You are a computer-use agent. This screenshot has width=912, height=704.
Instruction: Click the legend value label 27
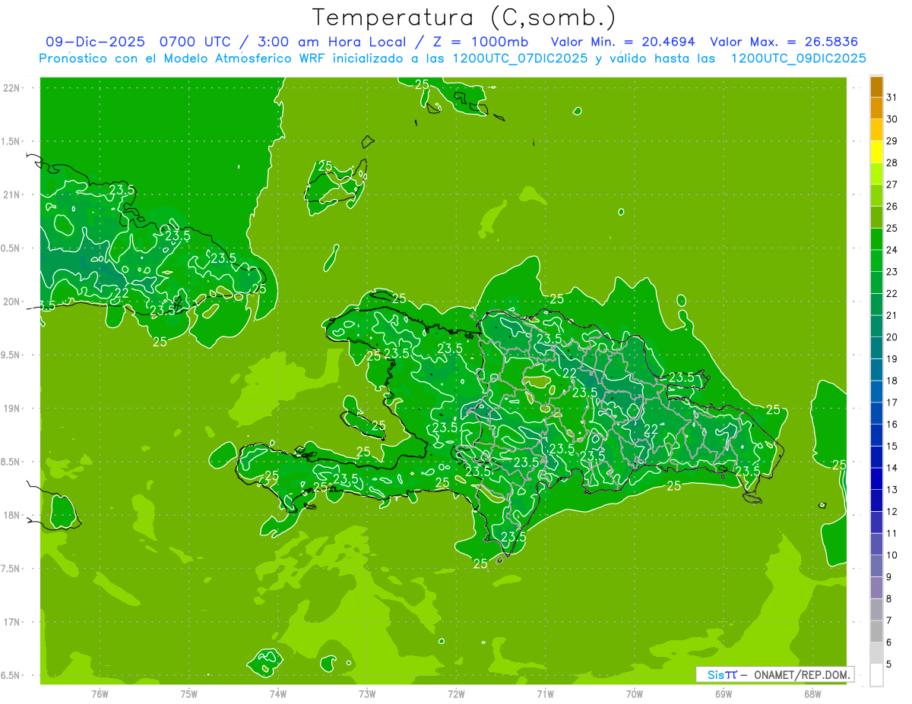[892, 185]
